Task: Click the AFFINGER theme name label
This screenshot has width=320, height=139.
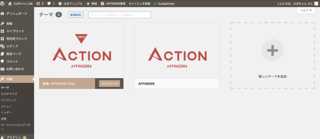Action: click(146, 84)
